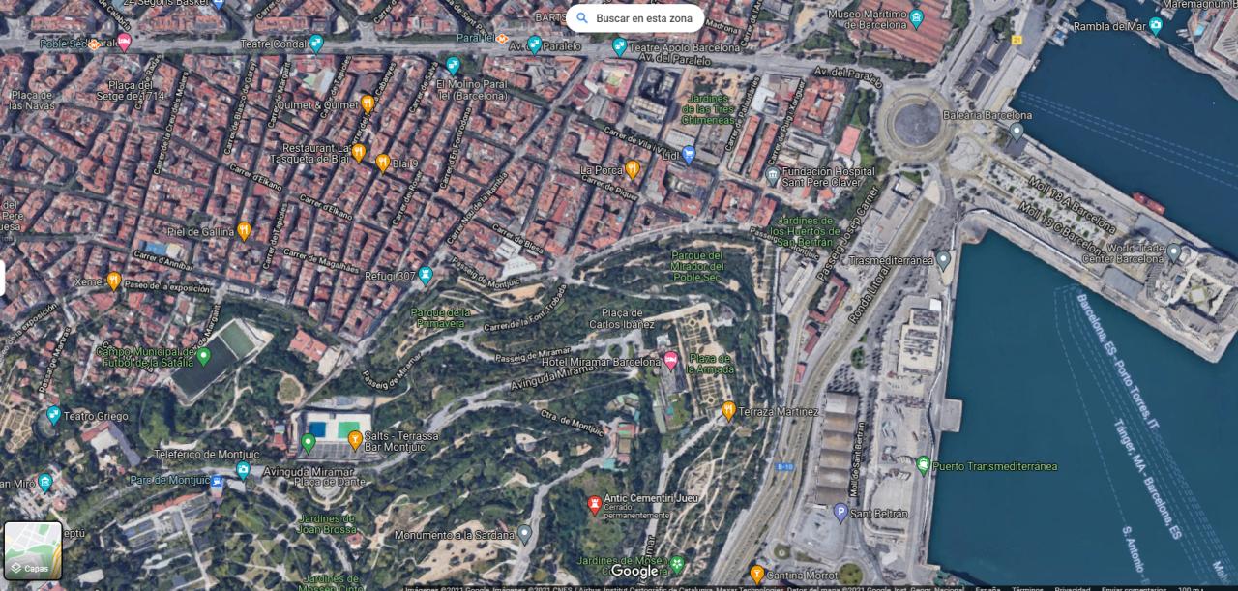Expand the collapsed side panel handle
This screenshot has height=591, width=1238.
coord(3,279)
